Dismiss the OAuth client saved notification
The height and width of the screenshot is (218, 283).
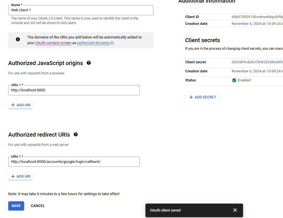(235, 210)
